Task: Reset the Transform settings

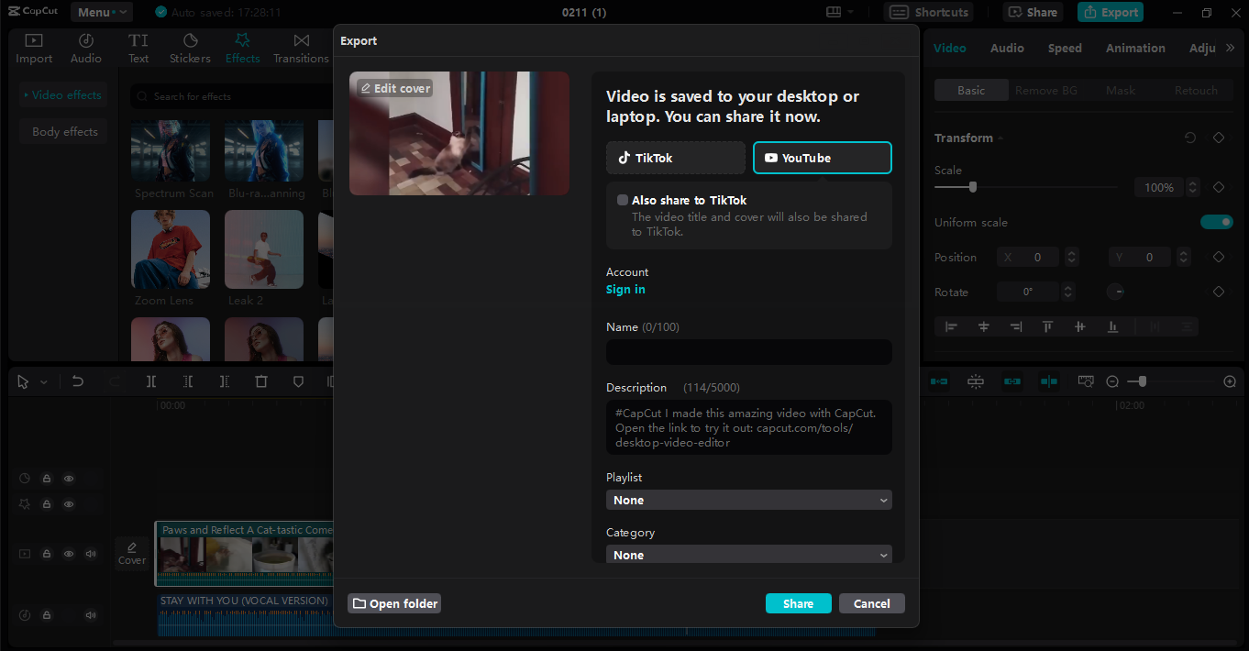Action: (1190, 138)
